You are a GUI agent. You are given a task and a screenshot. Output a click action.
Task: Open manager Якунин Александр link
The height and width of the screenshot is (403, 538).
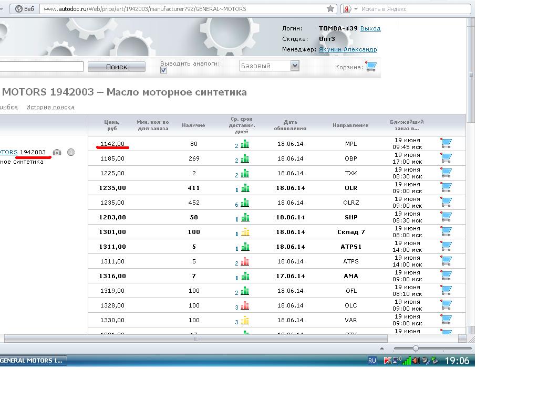pos(348,49)
